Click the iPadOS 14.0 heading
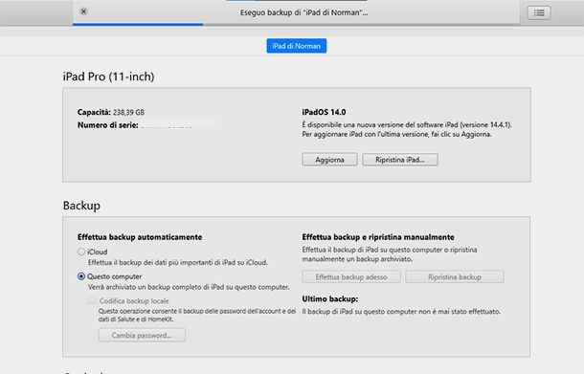 (324, 112)
